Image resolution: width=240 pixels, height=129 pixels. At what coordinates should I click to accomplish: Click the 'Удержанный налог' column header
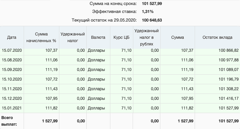tap(73, 37)
